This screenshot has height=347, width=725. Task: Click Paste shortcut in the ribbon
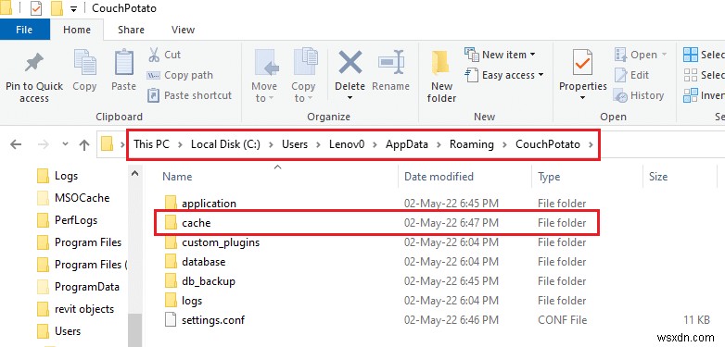click(x=189, y=95)
